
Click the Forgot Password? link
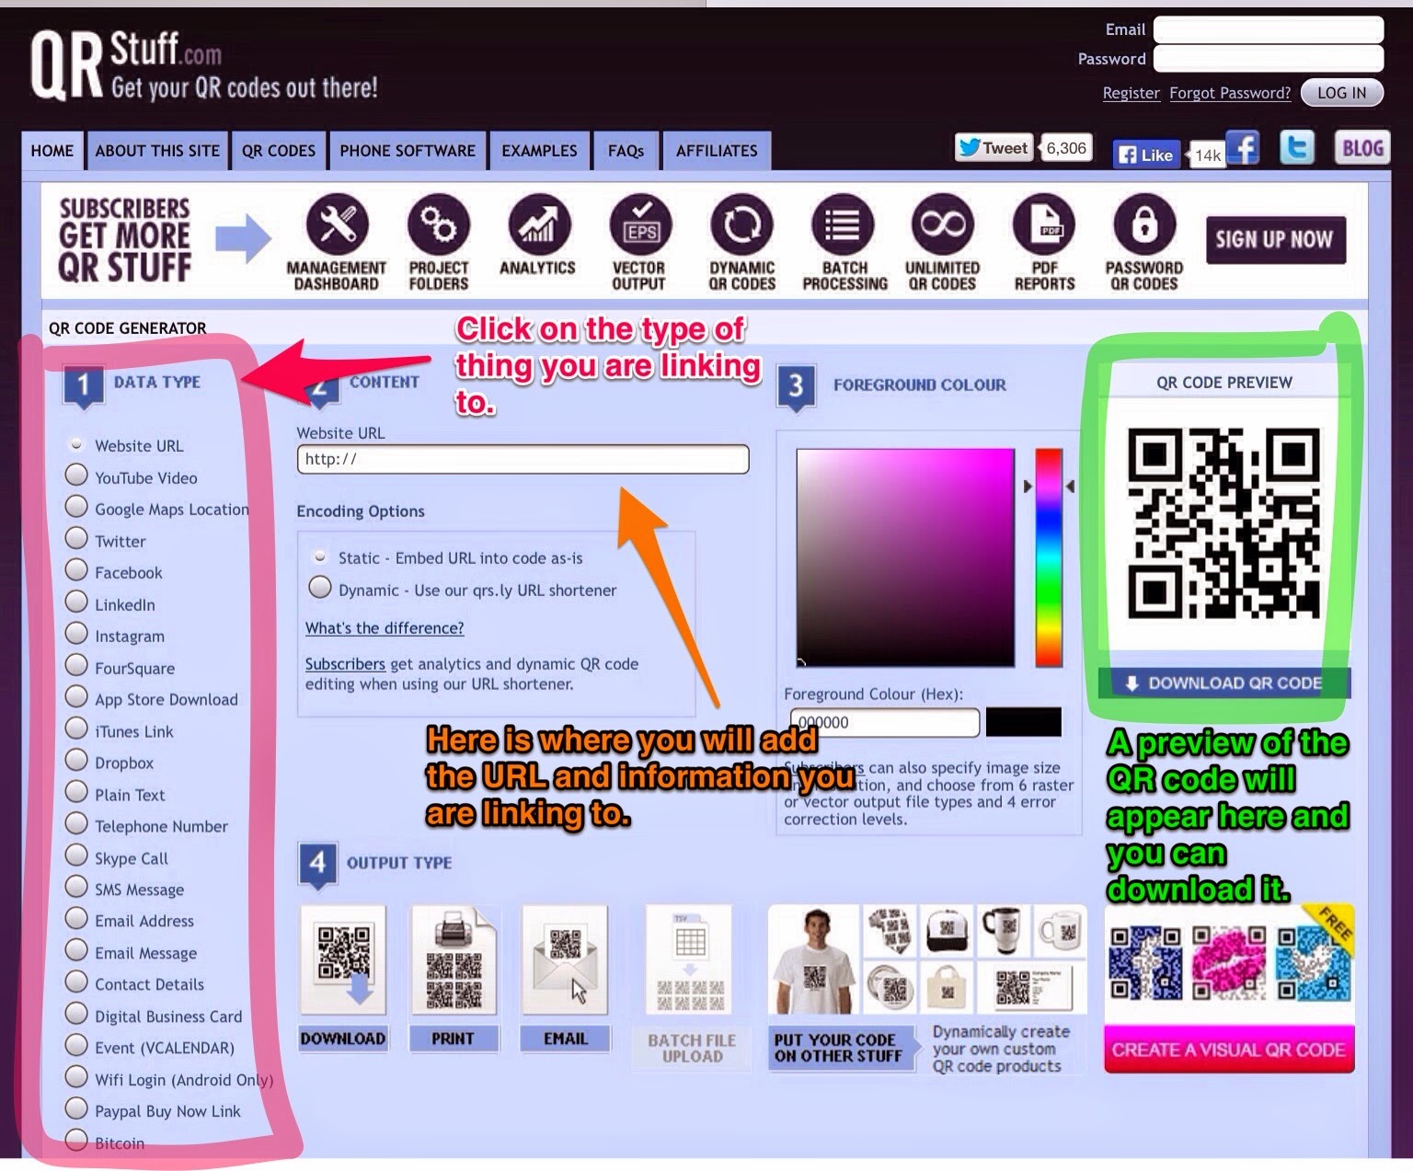pyautogui.click(x=1230, y=93)
